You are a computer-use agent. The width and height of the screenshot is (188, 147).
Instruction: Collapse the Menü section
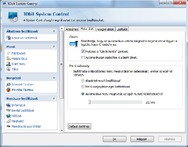(54, 46)
